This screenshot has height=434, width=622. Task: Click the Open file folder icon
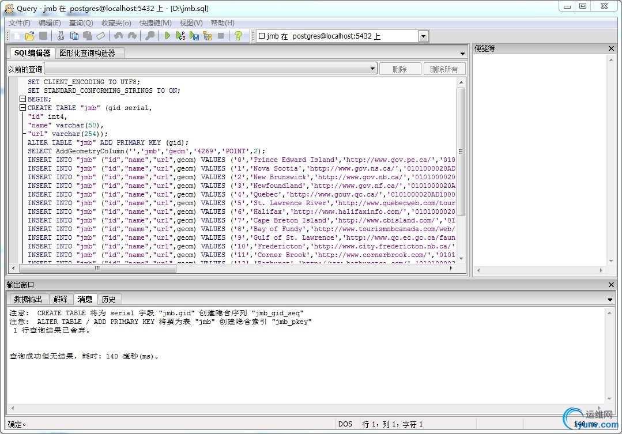click(30, 36)
